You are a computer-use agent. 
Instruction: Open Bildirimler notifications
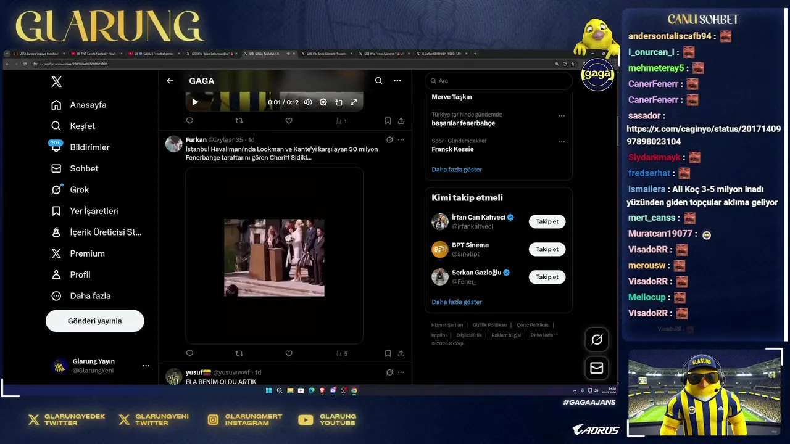pos(80,147)
